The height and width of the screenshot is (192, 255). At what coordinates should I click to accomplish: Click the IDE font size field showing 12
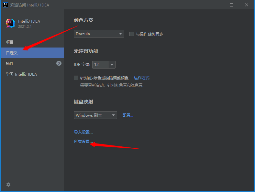pos(100,65)
